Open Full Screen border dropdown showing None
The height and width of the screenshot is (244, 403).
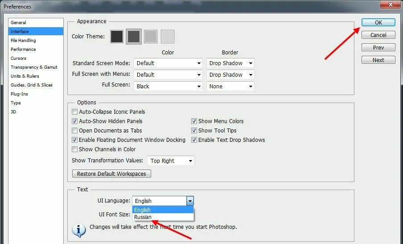230,86
